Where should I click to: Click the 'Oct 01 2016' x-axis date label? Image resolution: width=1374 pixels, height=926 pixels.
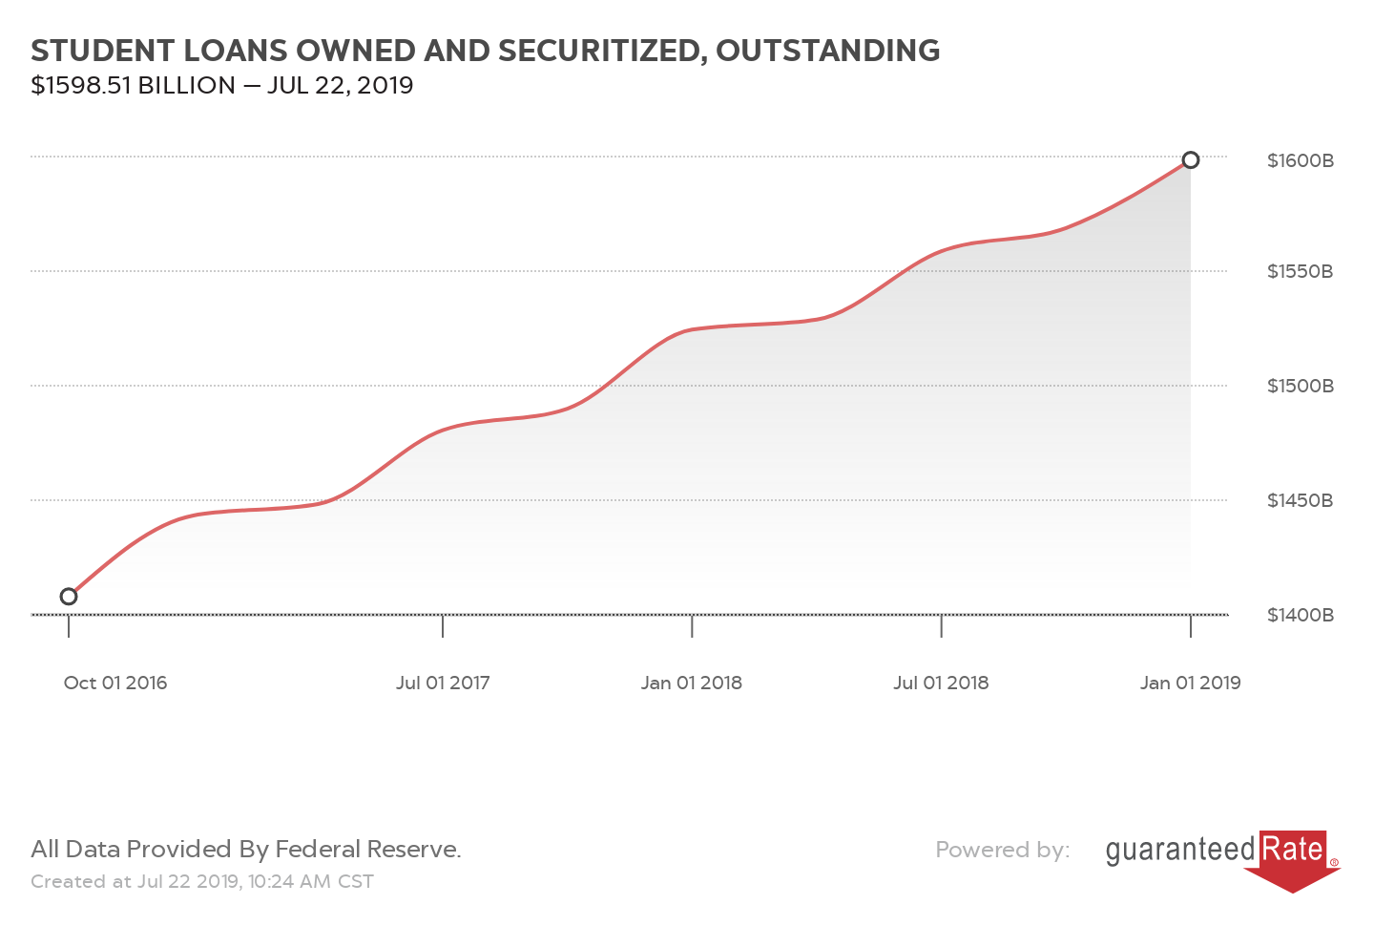[115, 683]
